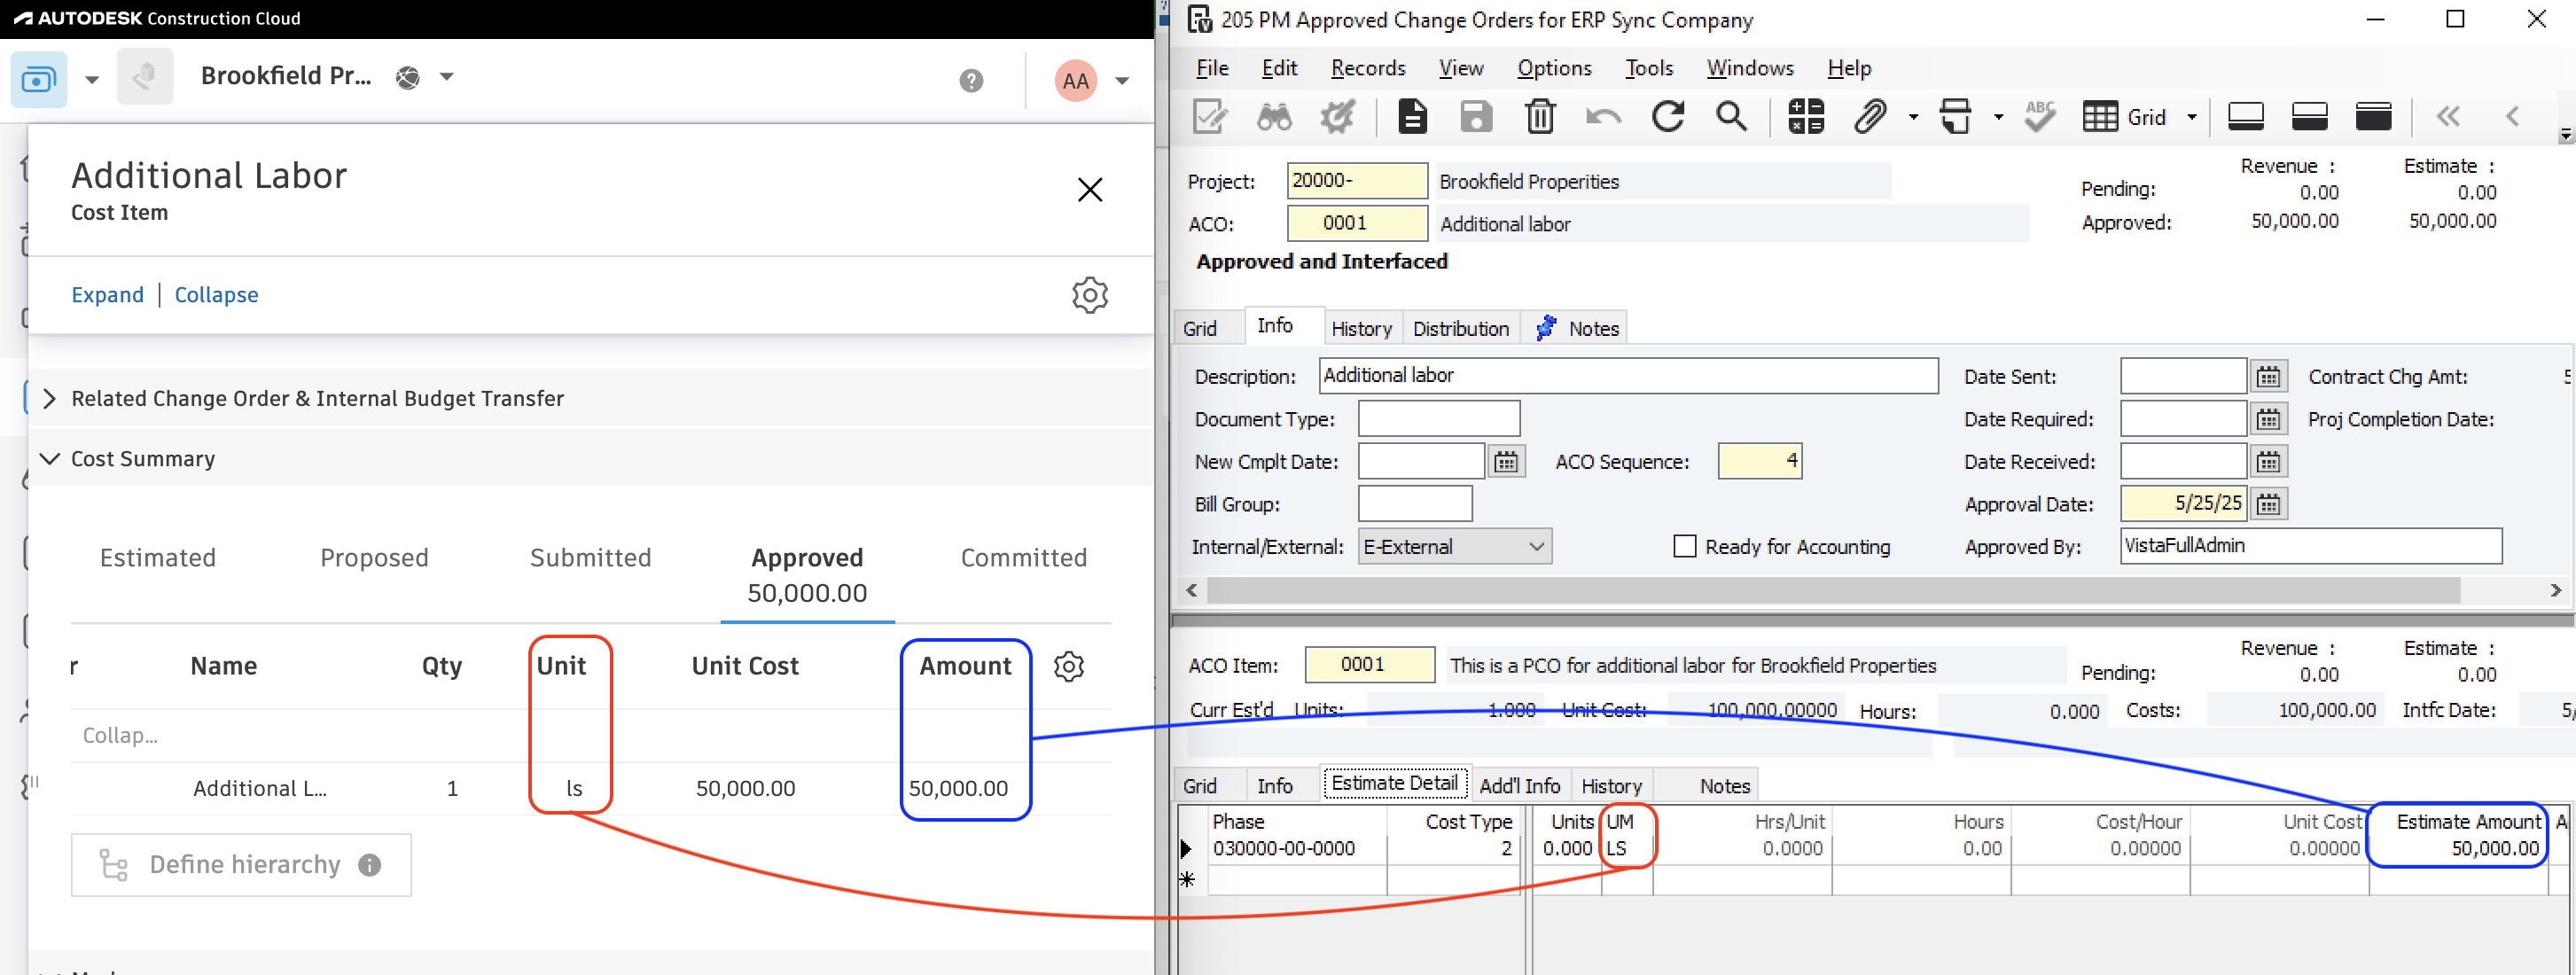This screenshot has width=2576, height=975.
Task: Open New Cmplt Date calendar picker
Action: point(1506,462)
